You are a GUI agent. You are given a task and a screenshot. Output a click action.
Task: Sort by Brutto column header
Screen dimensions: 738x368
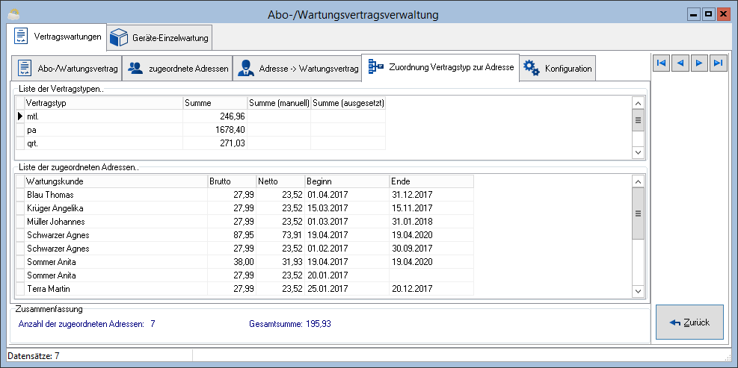232,181
